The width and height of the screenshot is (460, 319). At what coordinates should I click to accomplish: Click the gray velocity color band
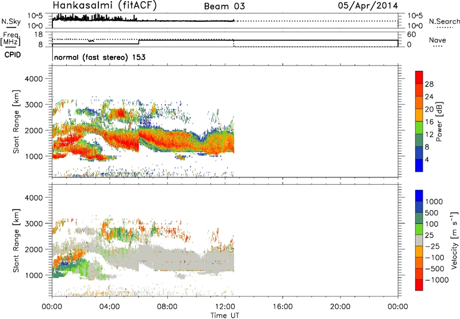tap(419, 240)
